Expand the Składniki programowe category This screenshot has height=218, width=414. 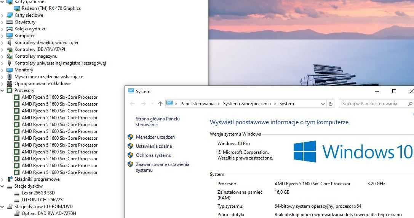click(2, 180)
